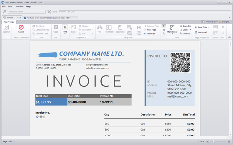The image size is (233, 145).
Task: Open the Print dropdown arrow
Action: [65, 34]
